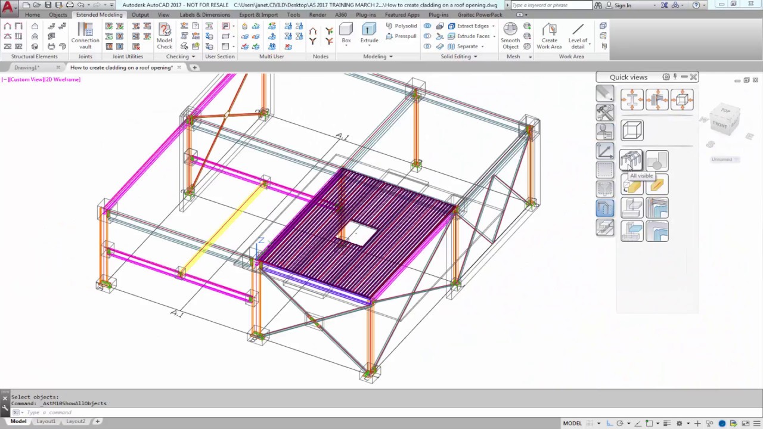Click the search binoculars icon
Screen dimensions: 763x429
click(x=598, y=5)
